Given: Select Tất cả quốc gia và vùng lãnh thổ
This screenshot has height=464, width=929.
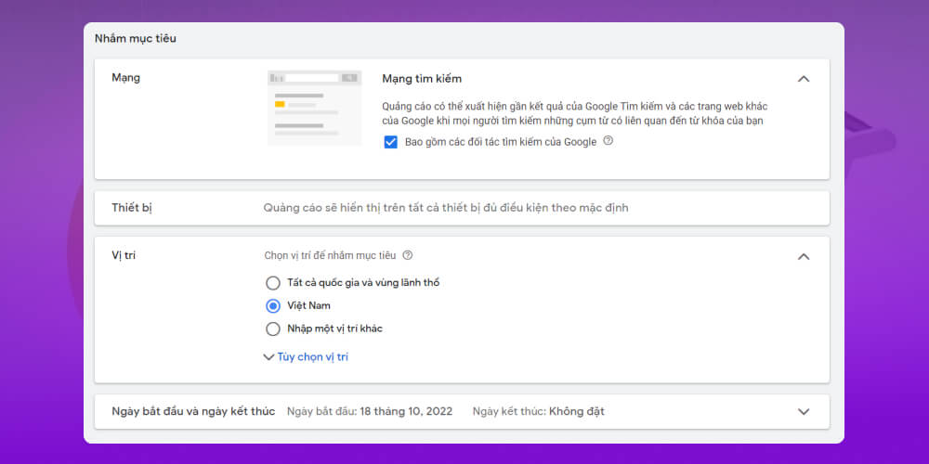Looking at the screenshot, I should [272, 282].
